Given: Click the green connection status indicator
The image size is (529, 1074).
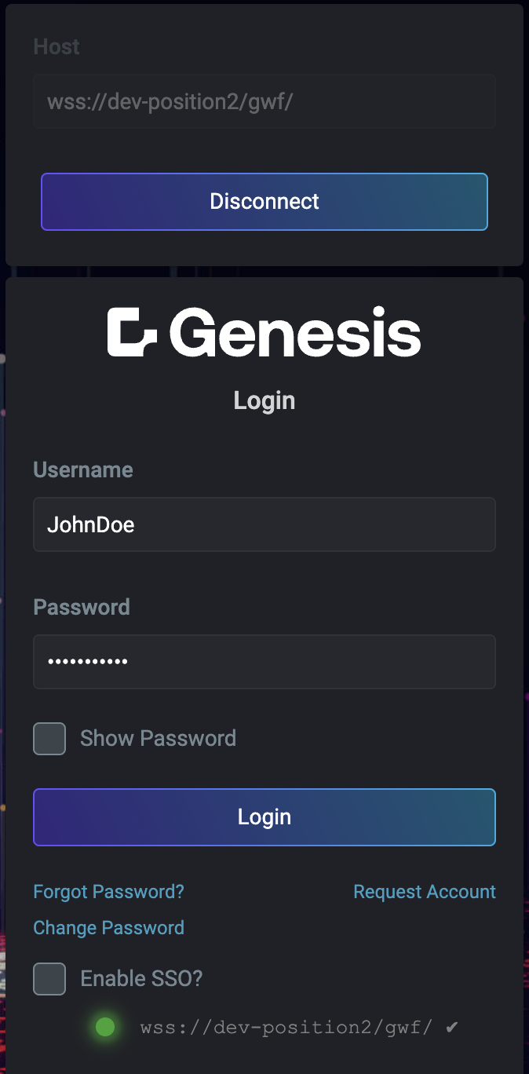Looking at the screenshot, I should 104,1027.
